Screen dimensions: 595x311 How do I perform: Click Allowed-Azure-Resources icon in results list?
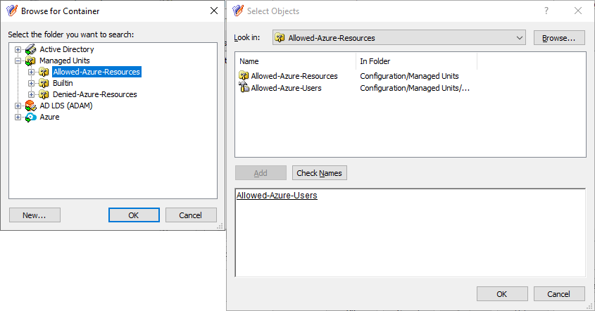244,76
